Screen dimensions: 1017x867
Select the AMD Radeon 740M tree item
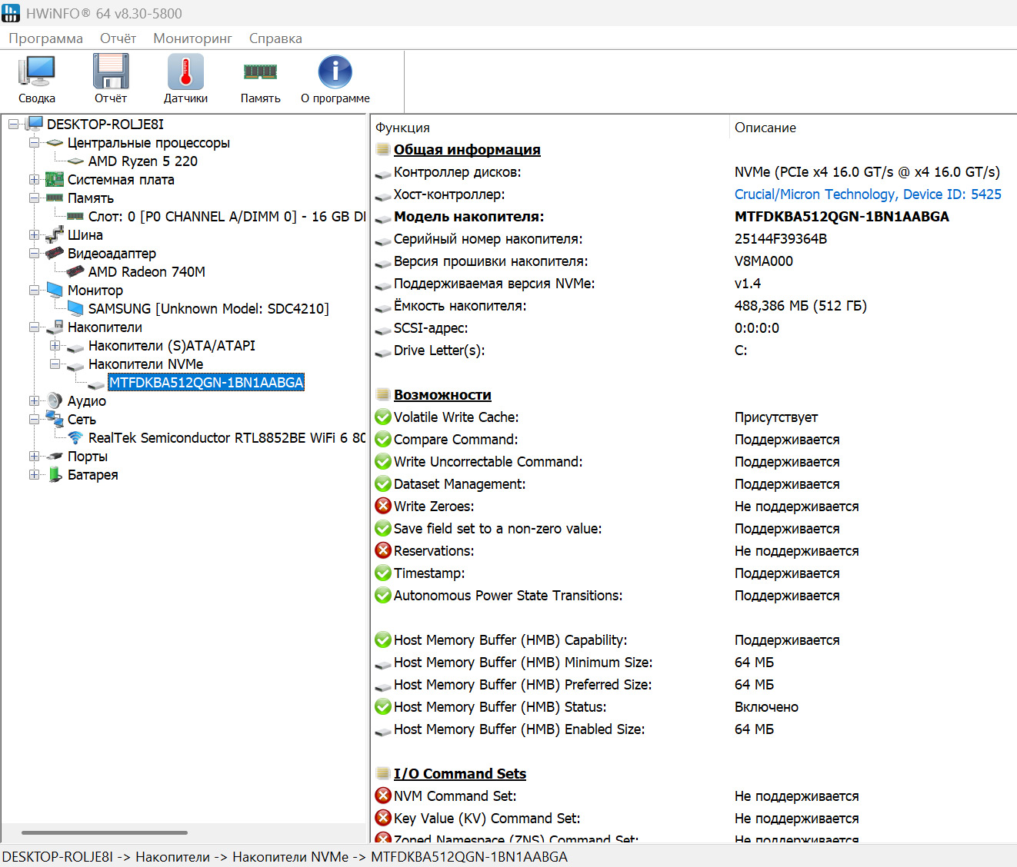[x=146, y=272]
